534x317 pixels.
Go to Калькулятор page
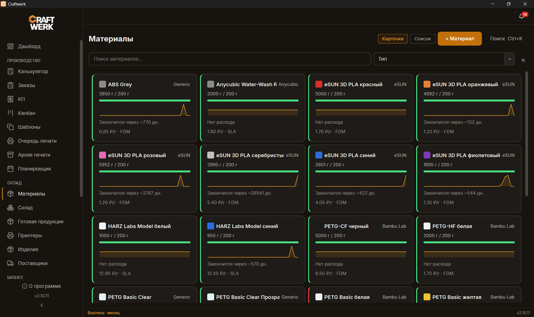[33, 71]
